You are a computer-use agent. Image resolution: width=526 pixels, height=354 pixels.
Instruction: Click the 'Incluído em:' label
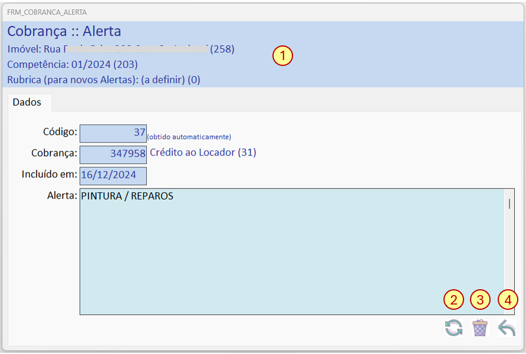coord(50,174)
